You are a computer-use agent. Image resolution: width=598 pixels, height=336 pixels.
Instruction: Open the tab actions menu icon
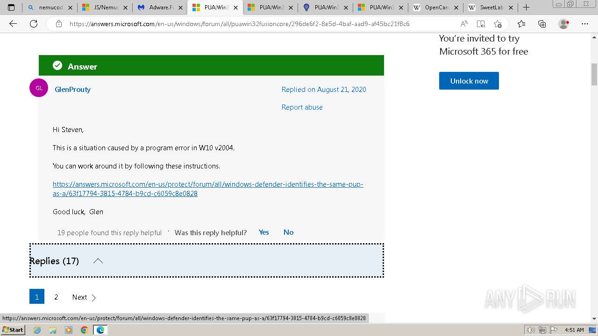[x=11, y=7]
